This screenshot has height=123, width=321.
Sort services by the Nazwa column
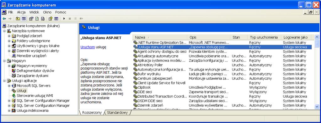tap(160, 37)
